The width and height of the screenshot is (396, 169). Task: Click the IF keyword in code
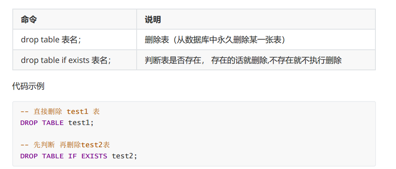(72, 156)
